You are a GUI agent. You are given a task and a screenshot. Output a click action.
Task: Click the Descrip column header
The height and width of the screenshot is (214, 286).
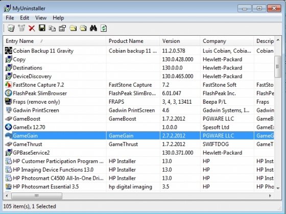click(x=264, y=41)
